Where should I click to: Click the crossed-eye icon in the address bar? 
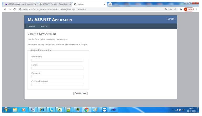coord(171,9)
